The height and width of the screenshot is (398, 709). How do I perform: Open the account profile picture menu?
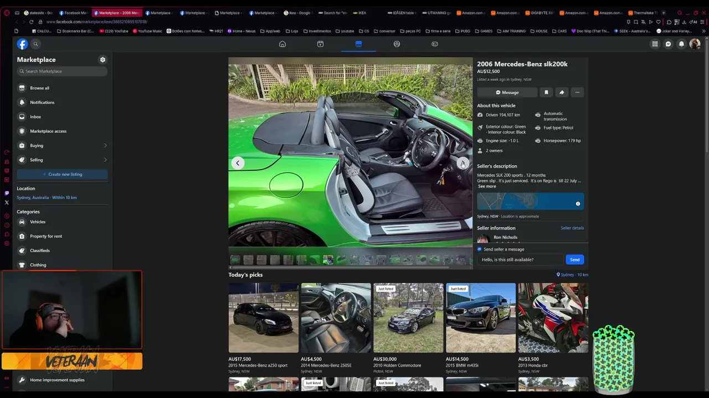click(695, 44)
